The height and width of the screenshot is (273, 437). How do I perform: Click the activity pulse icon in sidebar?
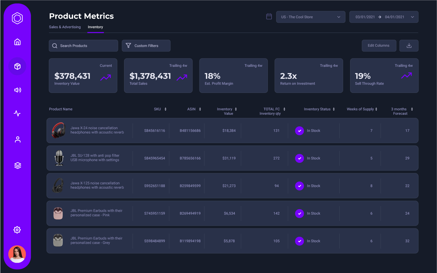point(17,113)
